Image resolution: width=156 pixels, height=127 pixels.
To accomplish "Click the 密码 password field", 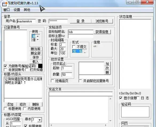I will click(58, 21).
